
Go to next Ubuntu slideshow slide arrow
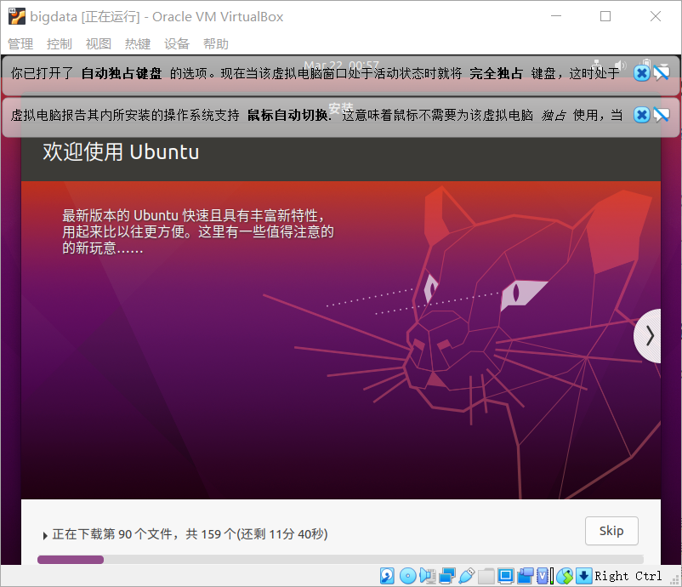click(x=649, y=336)
